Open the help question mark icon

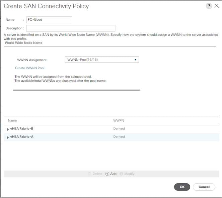click(x=209, y=6)
